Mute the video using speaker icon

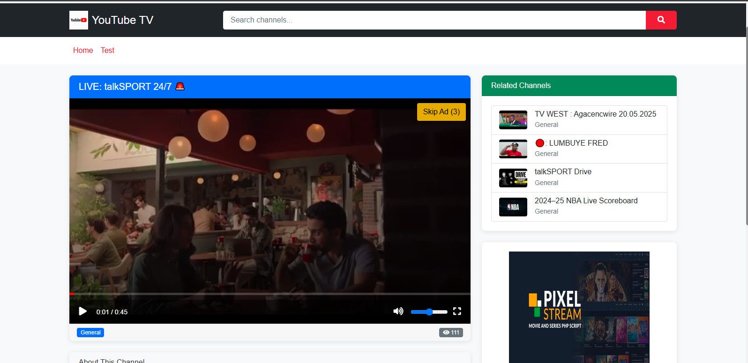398,311
